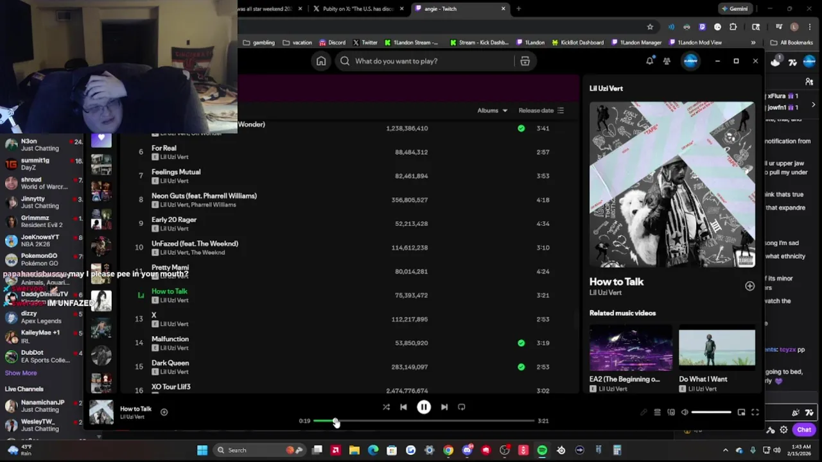Add How to Talk to playlist
Image resolution: width=822 pixels, height=462 pixels.
pos(749,286)
